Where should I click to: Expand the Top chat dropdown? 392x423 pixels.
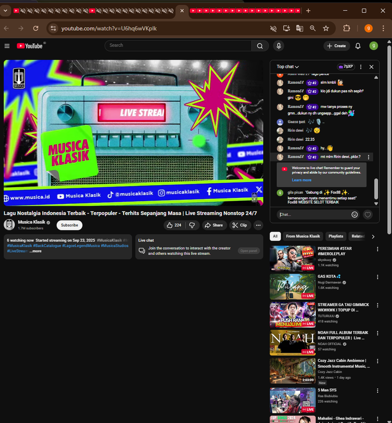pos(288,67)
